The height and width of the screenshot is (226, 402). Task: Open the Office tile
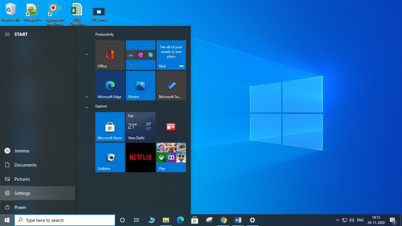click(110, 55)
